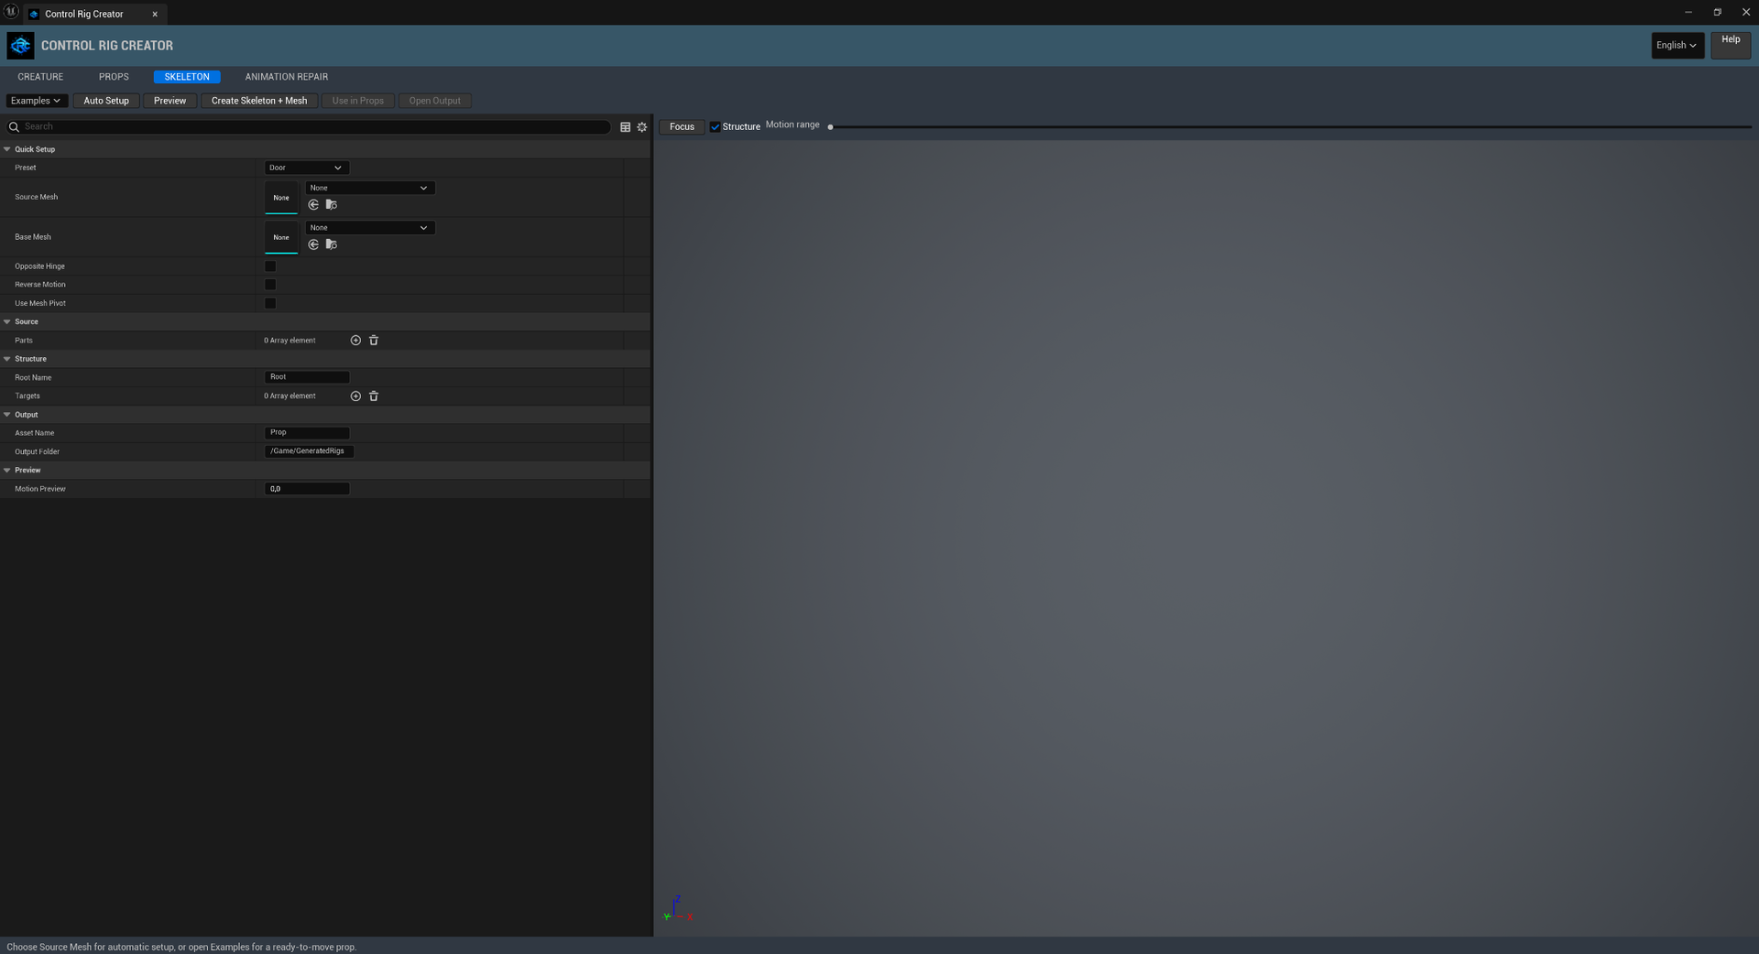
Task: Click the Parts '0 Array element' text
Action: [x=290, y=341]
